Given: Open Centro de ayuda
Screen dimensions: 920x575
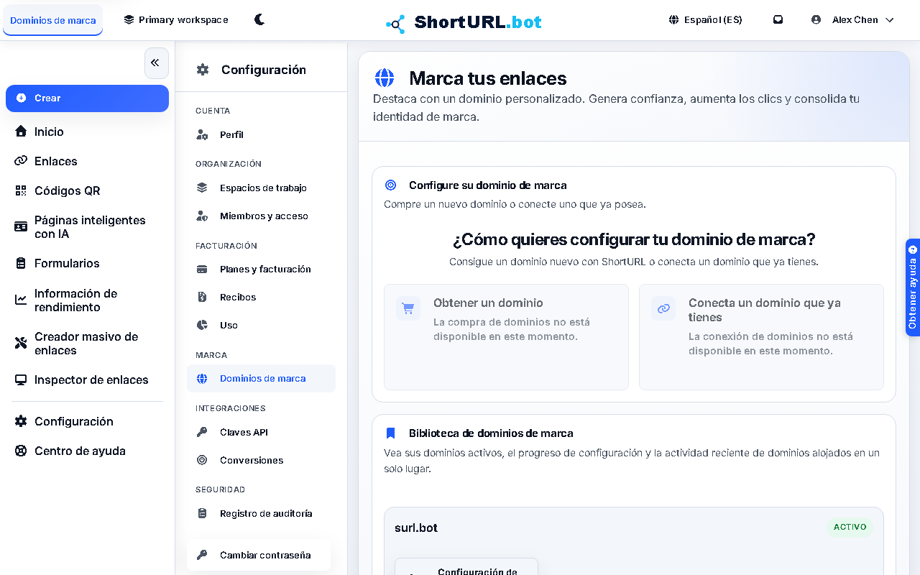Looking at the screenshot, I should tap(87, 451).
